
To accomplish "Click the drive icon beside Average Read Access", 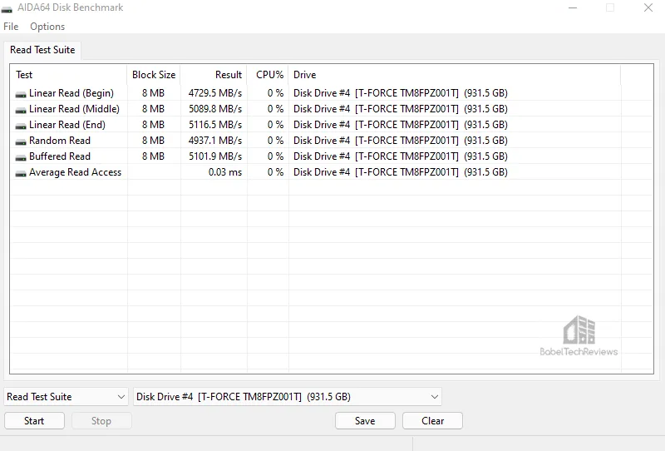I will click(20, 173).
